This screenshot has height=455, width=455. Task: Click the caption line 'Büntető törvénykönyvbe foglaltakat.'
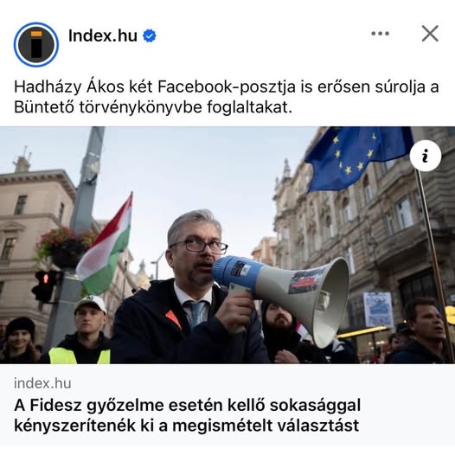coord(153,107)
